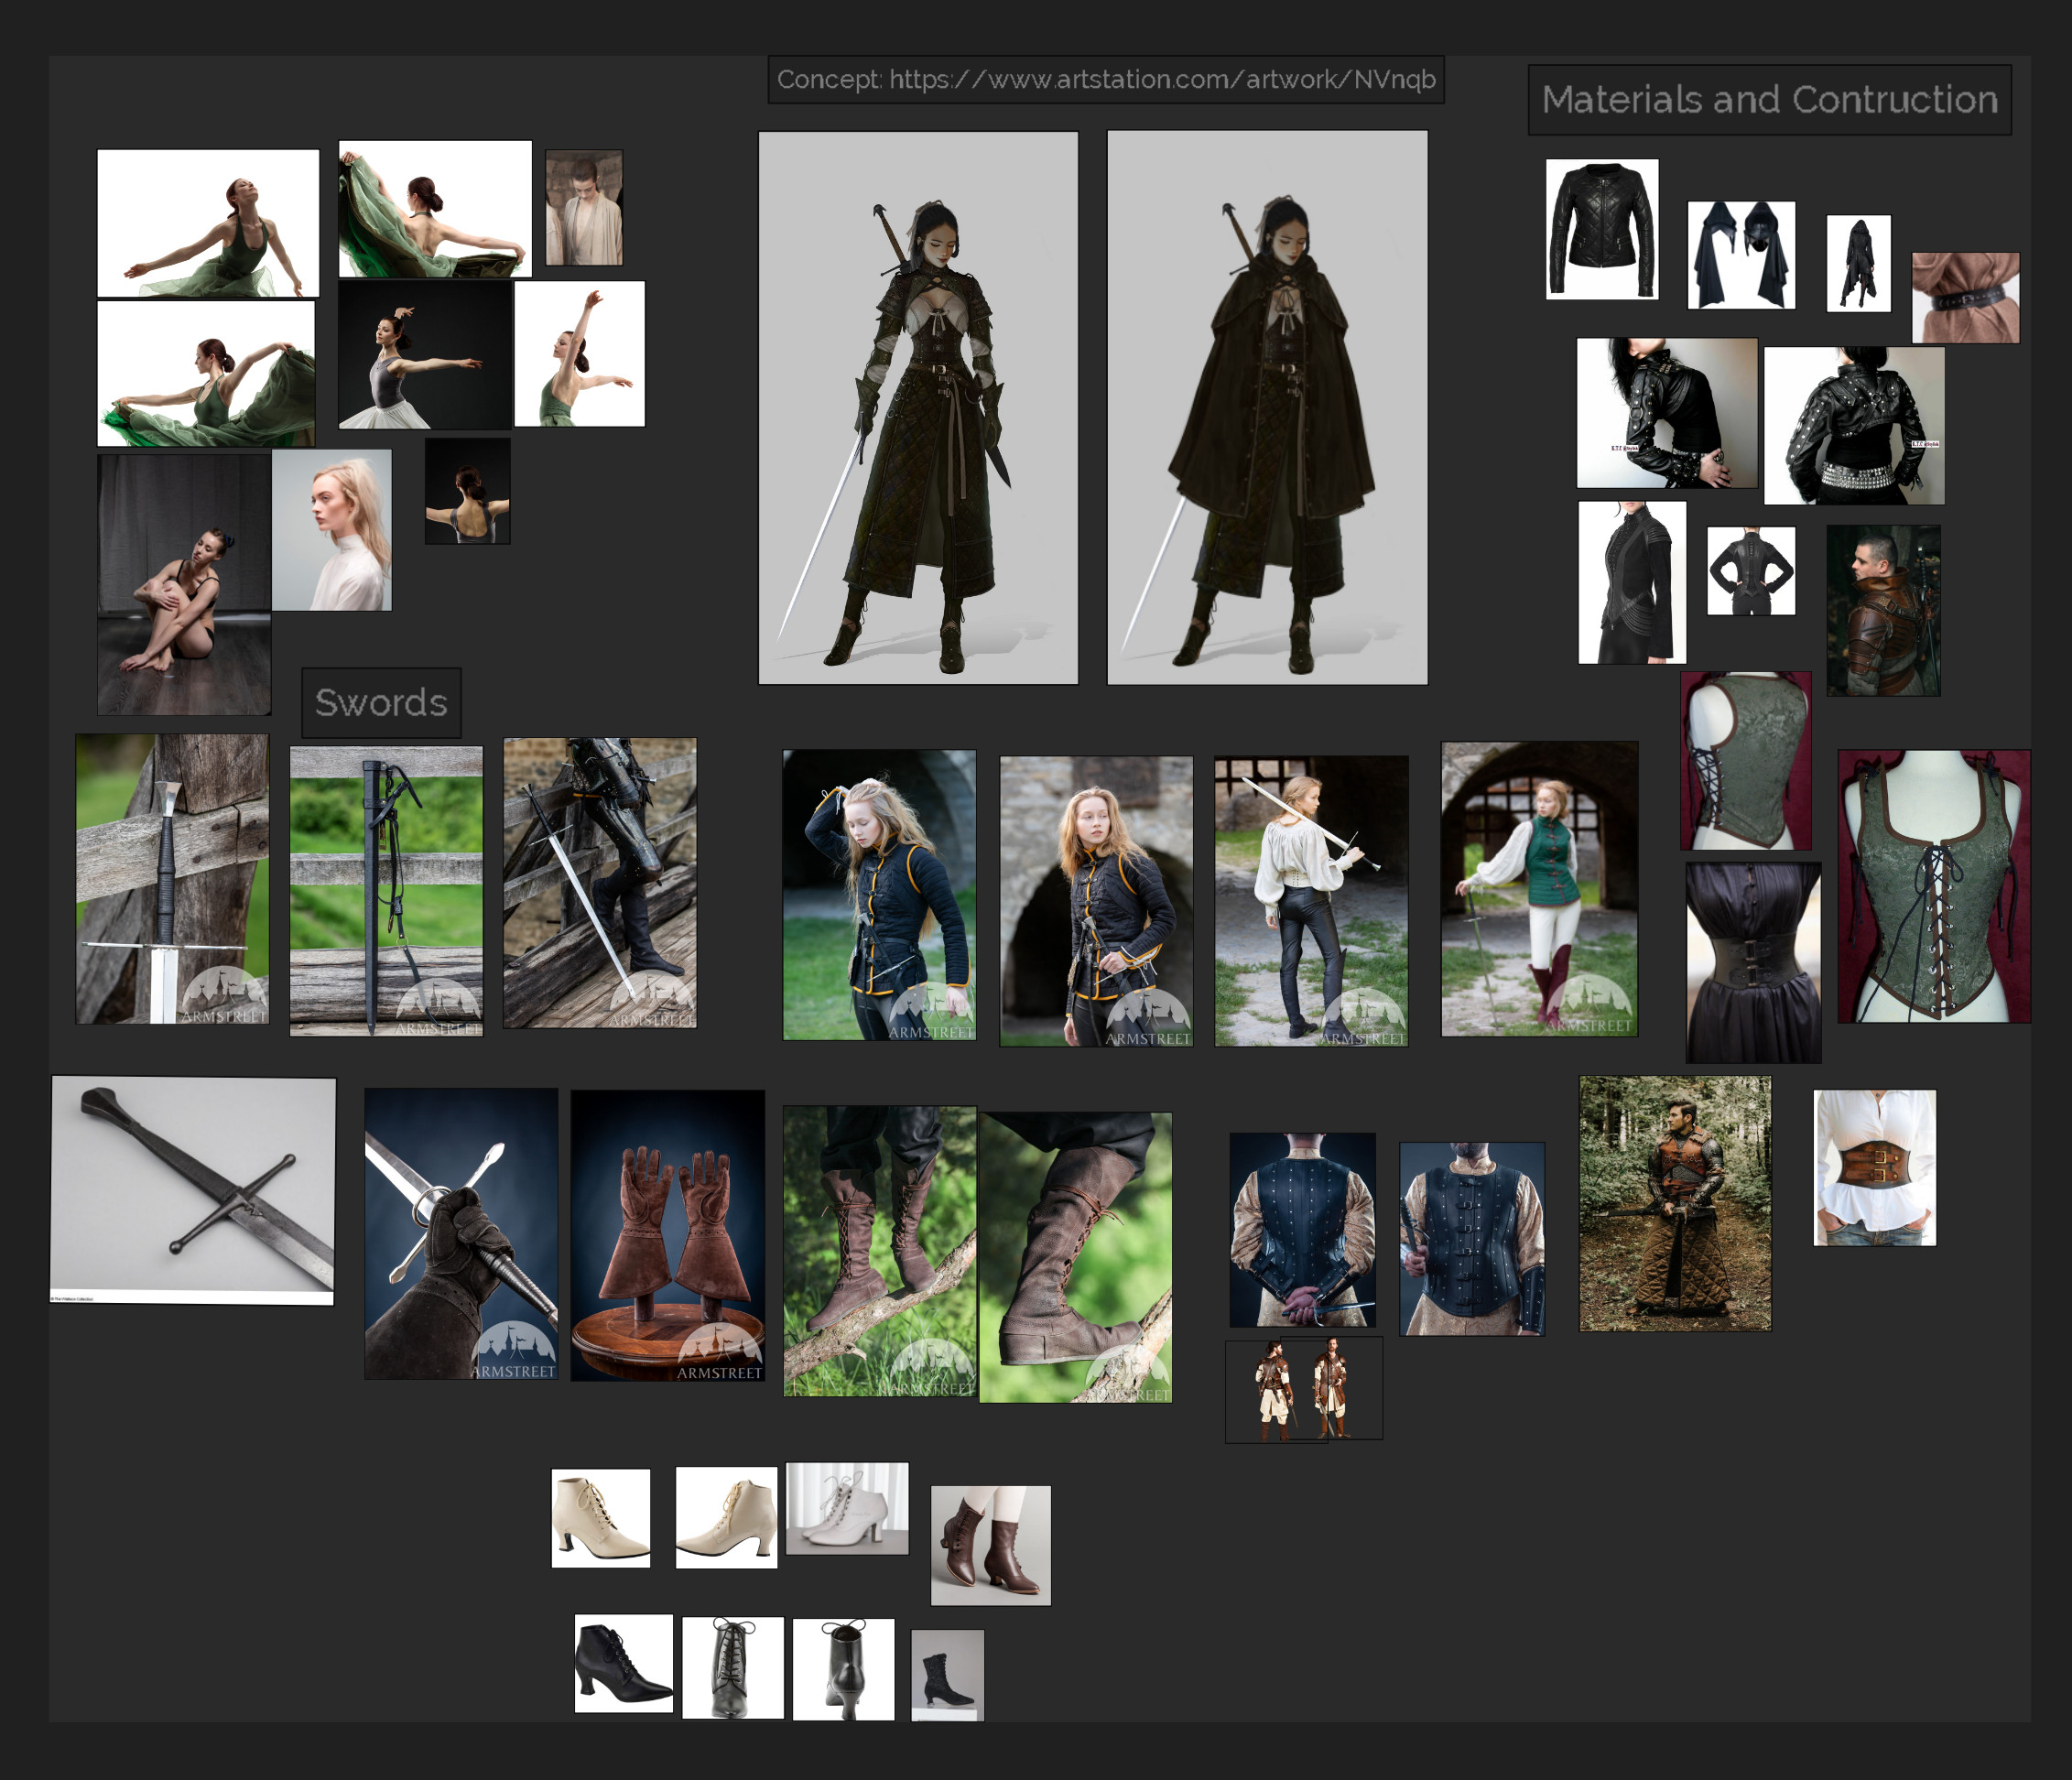Select concept character image without cloak

(x=918, y=408)
